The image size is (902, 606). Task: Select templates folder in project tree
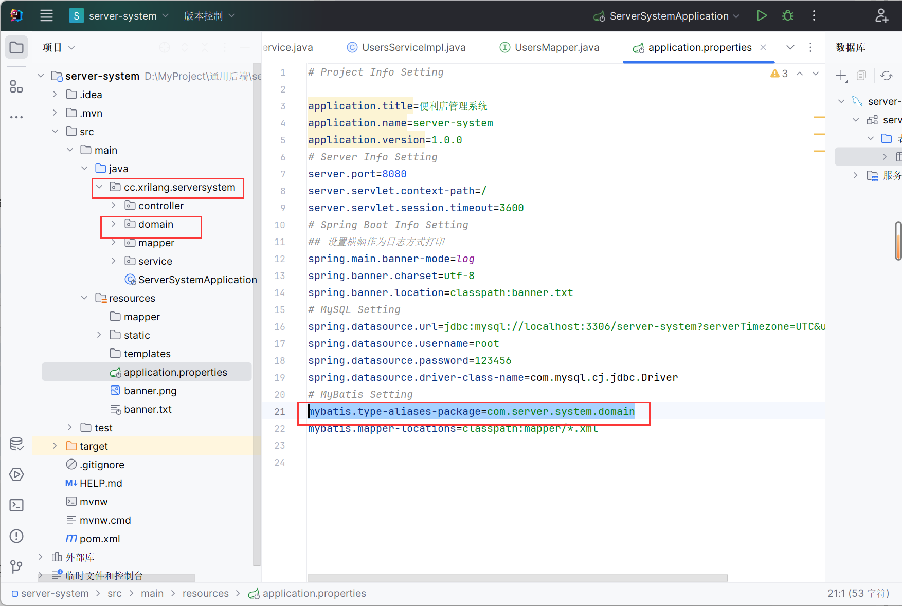[x=140, y=354]
